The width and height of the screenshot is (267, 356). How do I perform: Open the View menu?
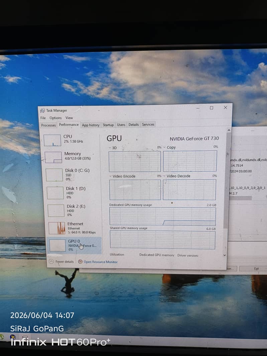click(69, 118)
